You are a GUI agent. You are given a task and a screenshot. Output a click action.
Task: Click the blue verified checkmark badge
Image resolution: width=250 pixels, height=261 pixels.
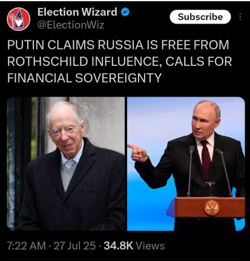[125, 12]
